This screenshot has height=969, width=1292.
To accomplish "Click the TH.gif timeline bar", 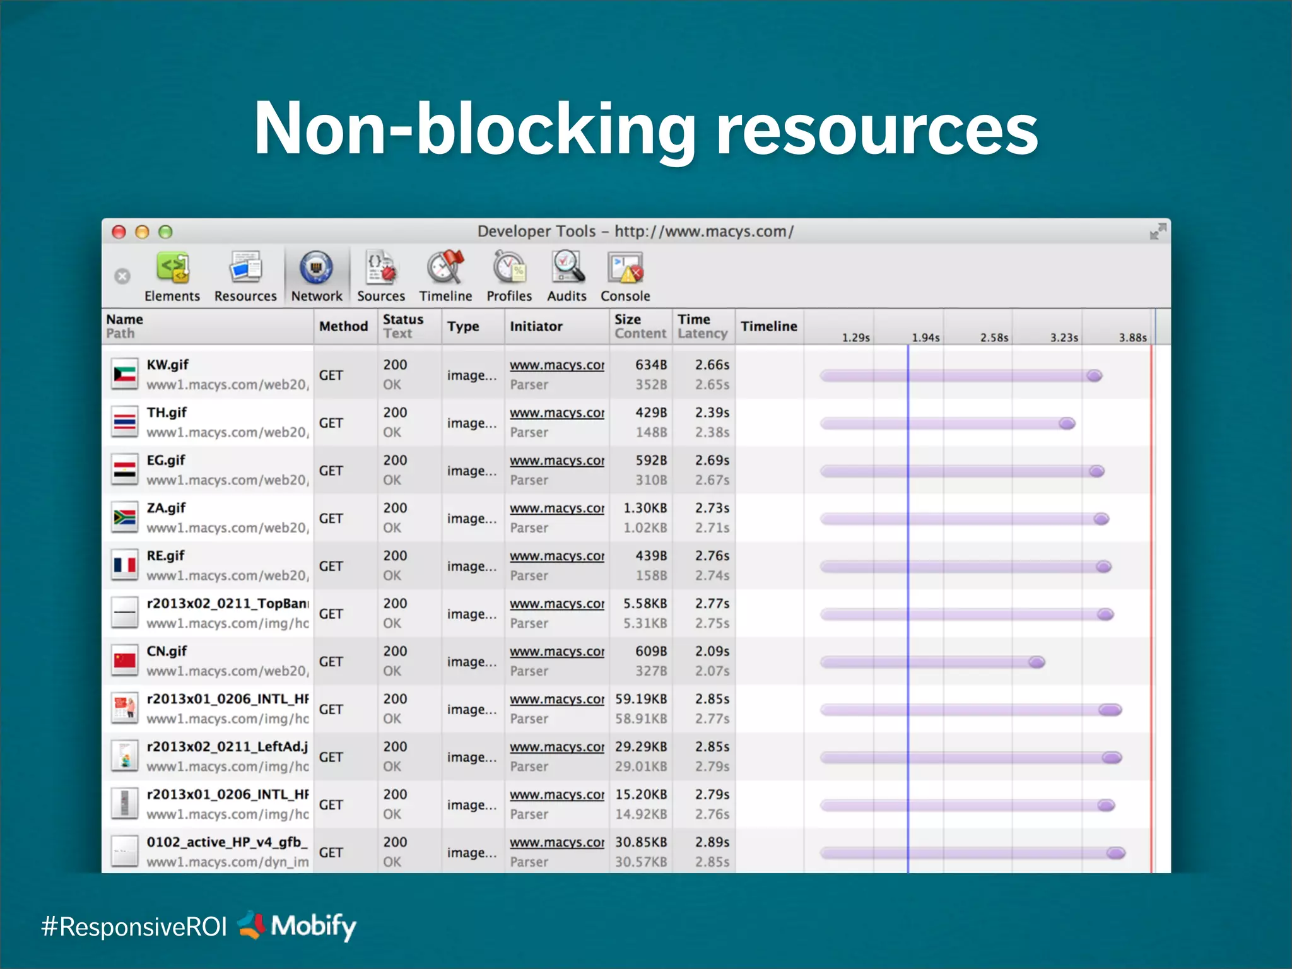I will click(x=948, y=423).
